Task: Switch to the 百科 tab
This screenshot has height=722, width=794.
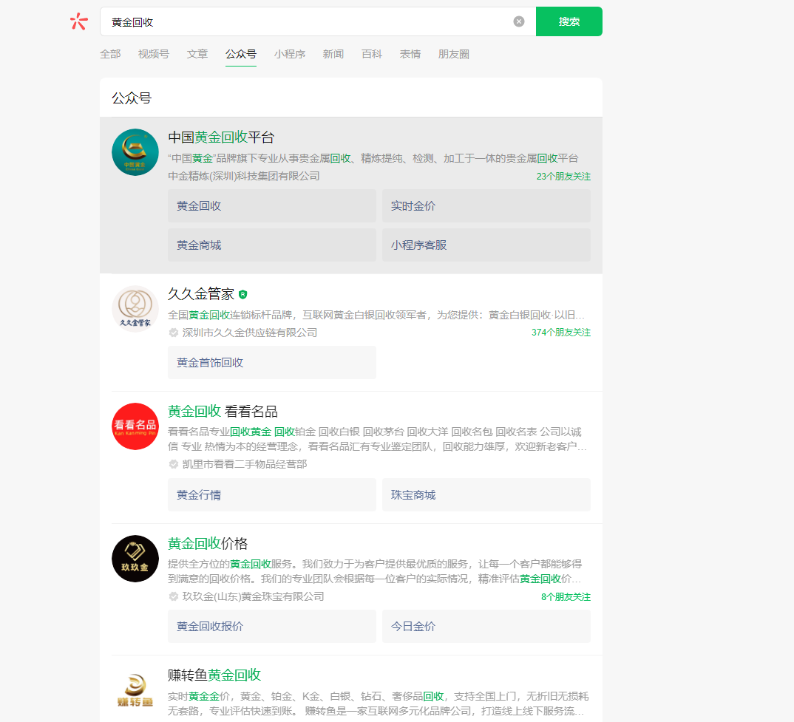Action: [x=372, y=54]
